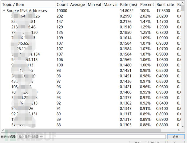Select the IP address ending in 8.46
This screenshot has width=187, height=143.
coord(23,27)
